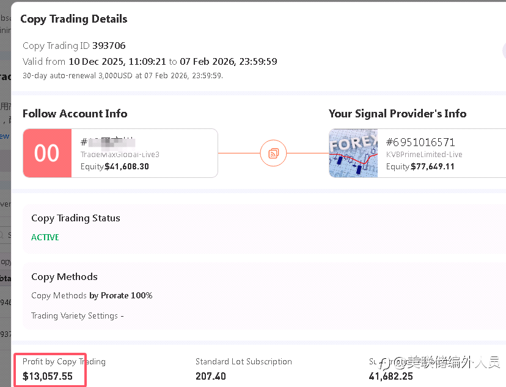Click the Standard Lot Subscription value 207.40

(210, 376)
